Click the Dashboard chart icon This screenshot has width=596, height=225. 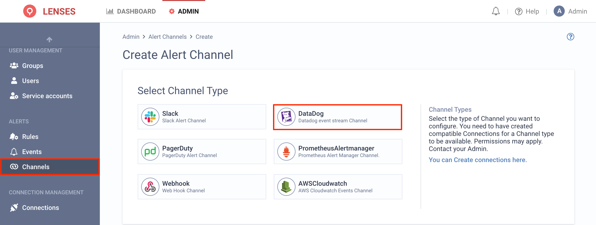(x=110, y=11)
